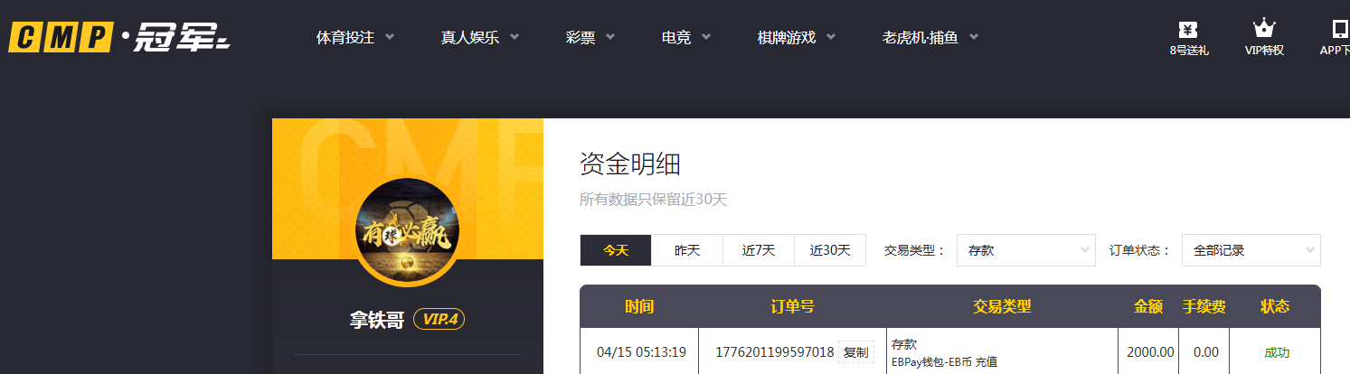The width and height of the screenshot is (1350, 374).
Task: Expand the arrow beside 电竞
Action: click(x=706, y=37)
